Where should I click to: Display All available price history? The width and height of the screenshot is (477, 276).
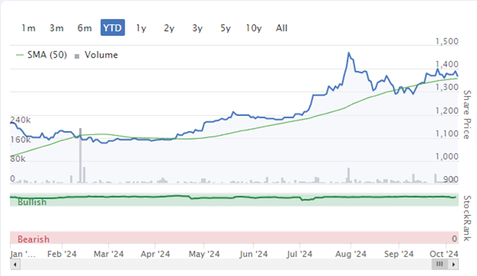click(282, 28)
